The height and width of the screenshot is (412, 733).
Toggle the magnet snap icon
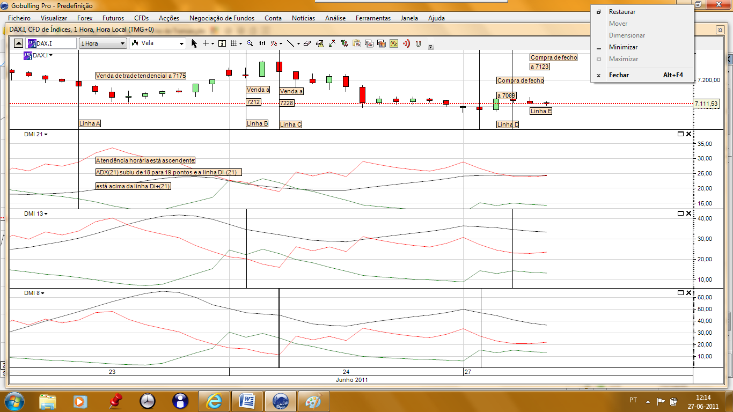point(419,43)
